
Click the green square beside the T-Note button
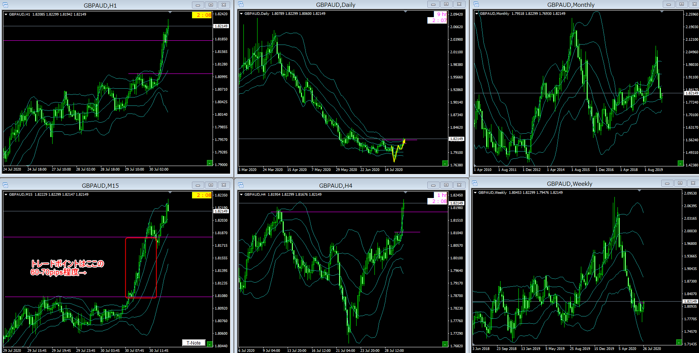tap(210, 343)
